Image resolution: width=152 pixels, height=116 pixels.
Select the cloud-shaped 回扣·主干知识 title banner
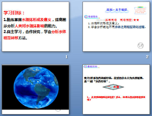click(117, 10)
